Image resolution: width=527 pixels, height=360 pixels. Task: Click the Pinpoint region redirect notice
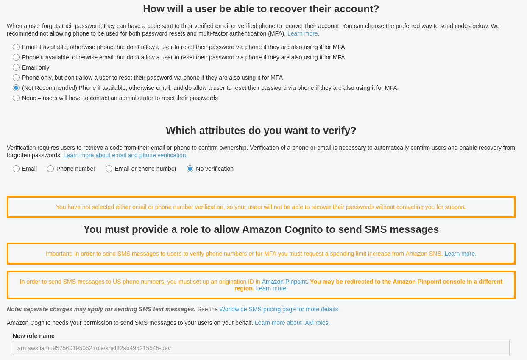261,285
